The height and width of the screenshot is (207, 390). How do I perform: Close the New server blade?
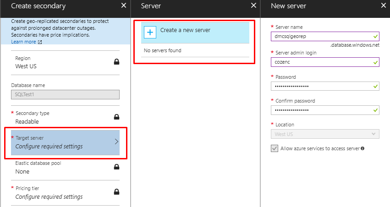click(384, 5)
